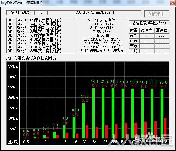Click the 读速度 column header
176x151 pixels.
click(x=147, y=30)
